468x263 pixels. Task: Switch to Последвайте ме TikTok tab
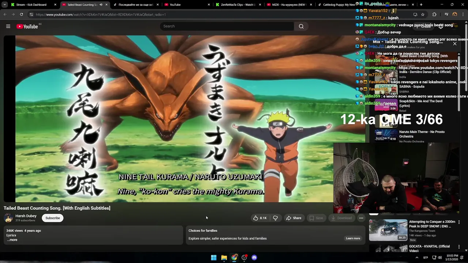(136, 5)
